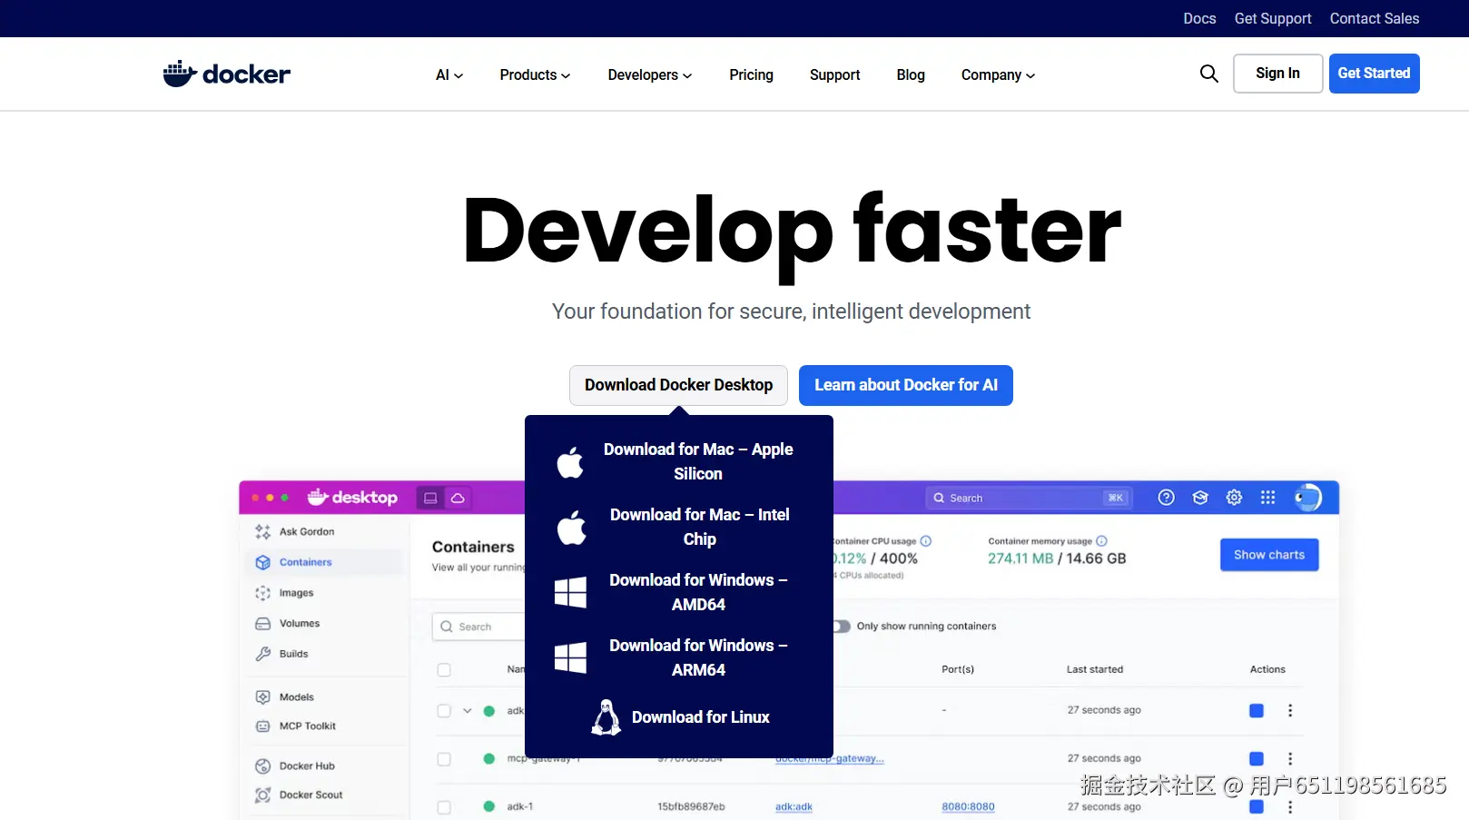Viewport: 1469px width, 820px height.
Task: Click the Docker logo in header
Action: point(227,74)
